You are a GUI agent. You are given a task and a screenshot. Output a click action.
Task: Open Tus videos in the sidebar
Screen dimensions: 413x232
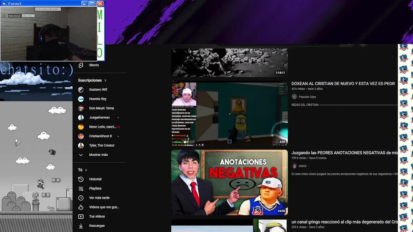pos(97,217)
